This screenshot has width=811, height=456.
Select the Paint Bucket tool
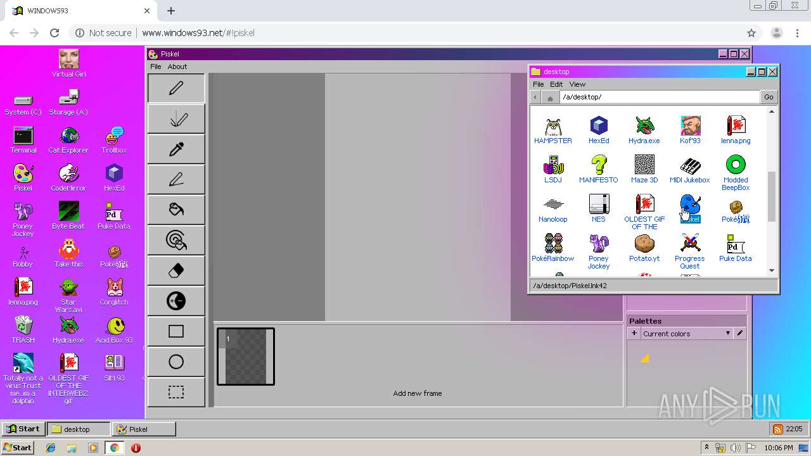176,210
